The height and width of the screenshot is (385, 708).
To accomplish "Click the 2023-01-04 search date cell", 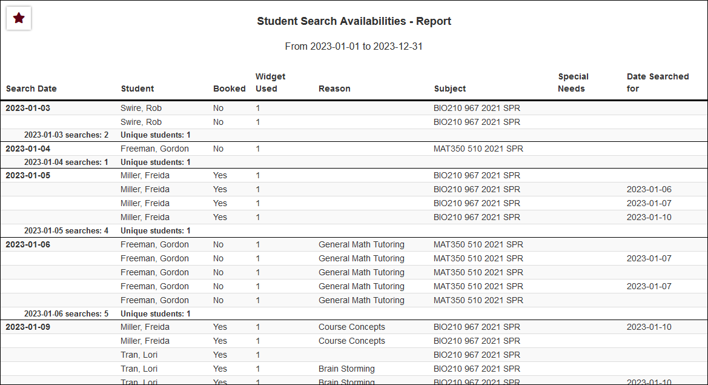I will (28, 149).
